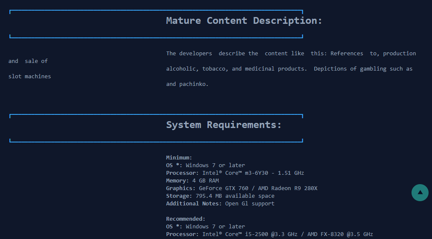Click the "and pachinko." text

click(187, 84)
